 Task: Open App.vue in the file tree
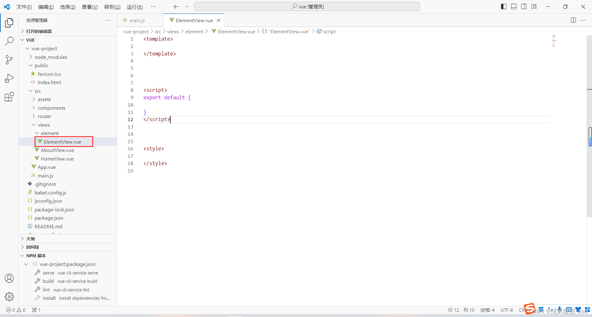point(47,167)
